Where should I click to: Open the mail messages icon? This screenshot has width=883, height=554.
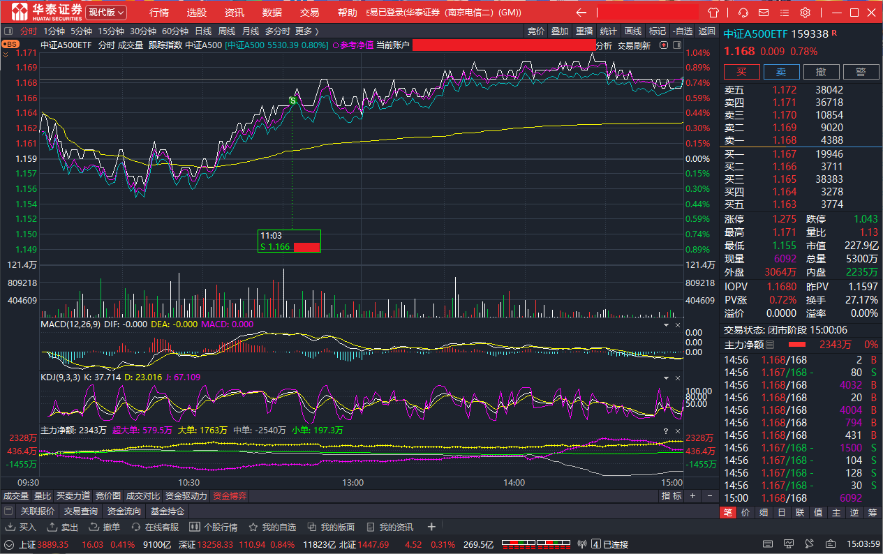coord(764,13)
